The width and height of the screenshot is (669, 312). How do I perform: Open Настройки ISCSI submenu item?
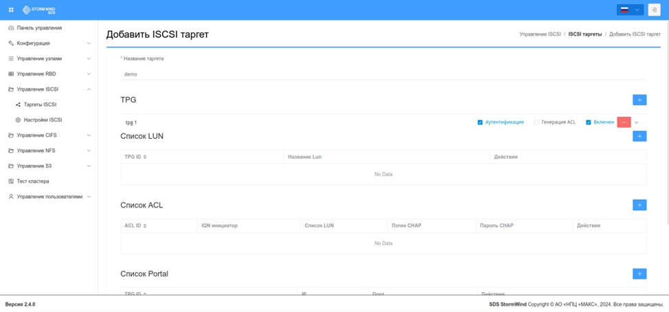43,120
